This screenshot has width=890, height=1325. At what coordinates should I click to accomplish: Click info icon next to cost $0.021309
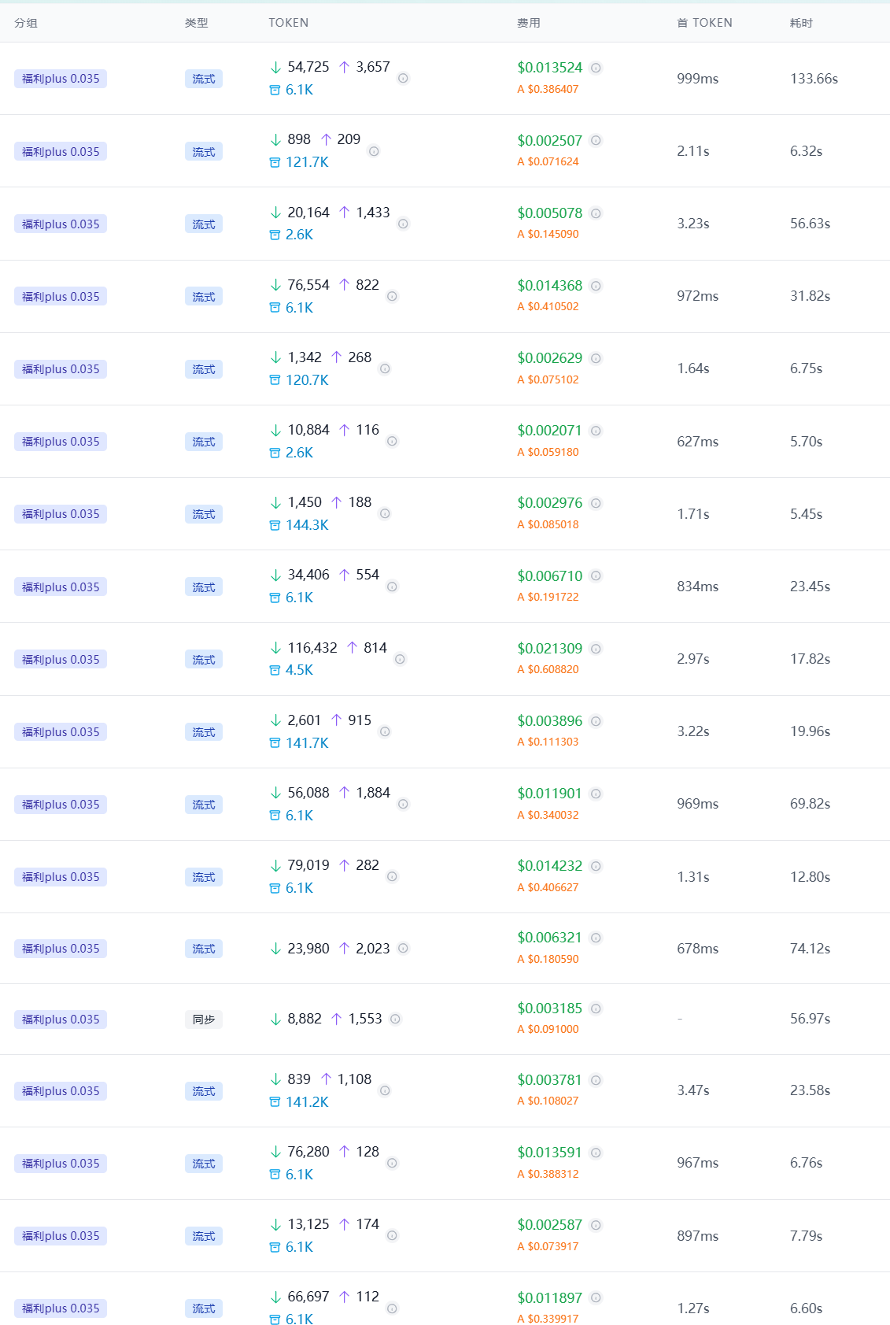[x=596, y=649]
